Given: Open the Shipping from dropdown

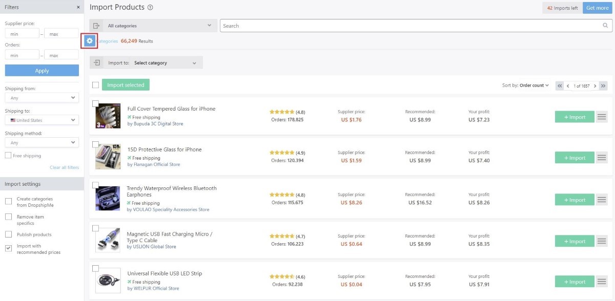Looking at the screenshot, I should [42, 98].
